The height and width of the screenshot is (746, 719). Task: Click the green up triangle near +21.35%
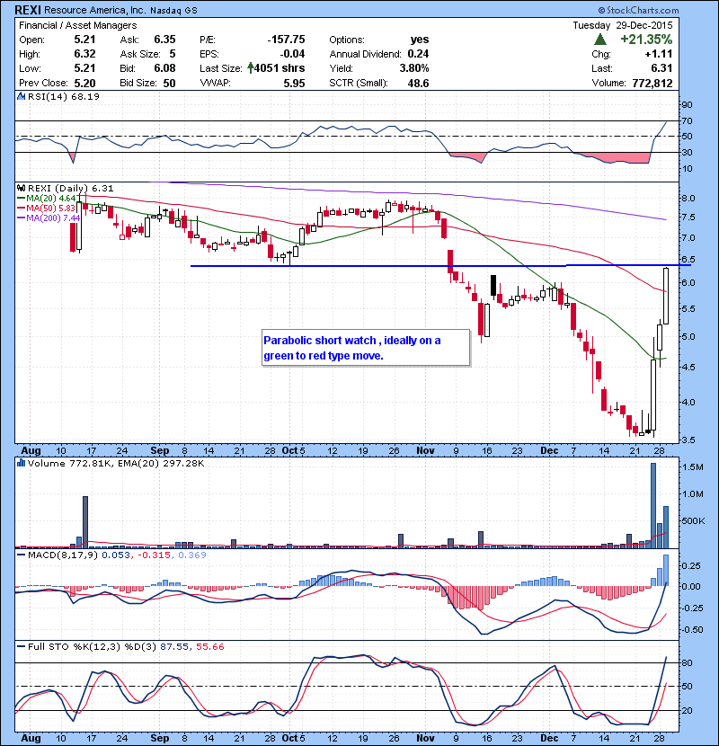click(x=600, y=40)
